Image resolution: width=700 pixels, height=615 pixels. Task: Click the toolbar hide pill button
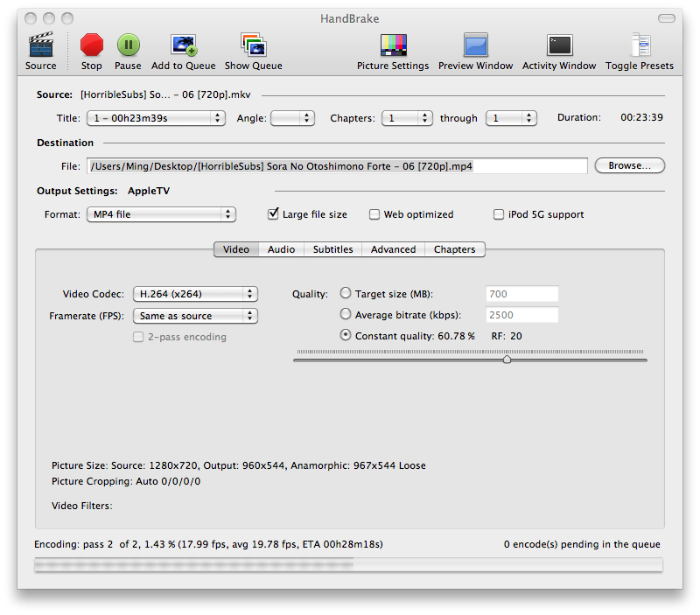click(x=667, y=18)
